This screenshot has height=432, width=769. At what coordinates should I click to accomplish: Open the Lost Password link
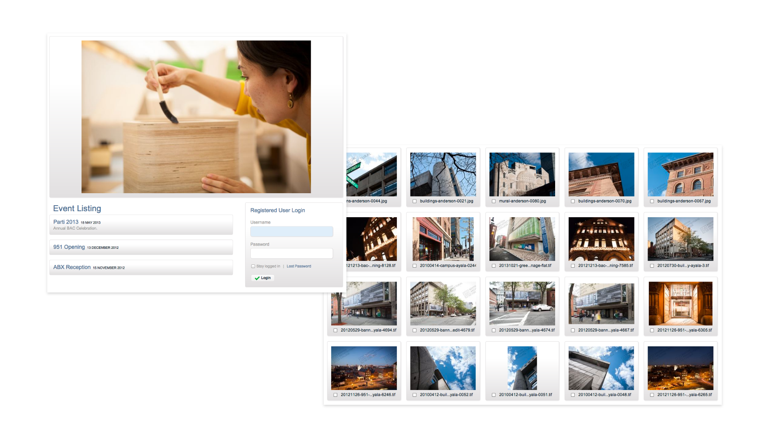(298, 266)
